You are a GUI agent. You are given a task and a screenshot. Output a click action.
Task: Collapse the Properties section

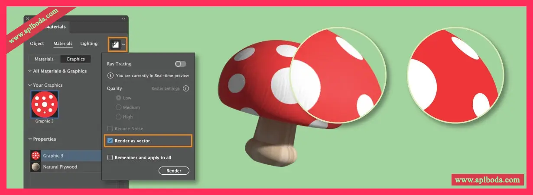pyautogui.click(x=29, y=139)
